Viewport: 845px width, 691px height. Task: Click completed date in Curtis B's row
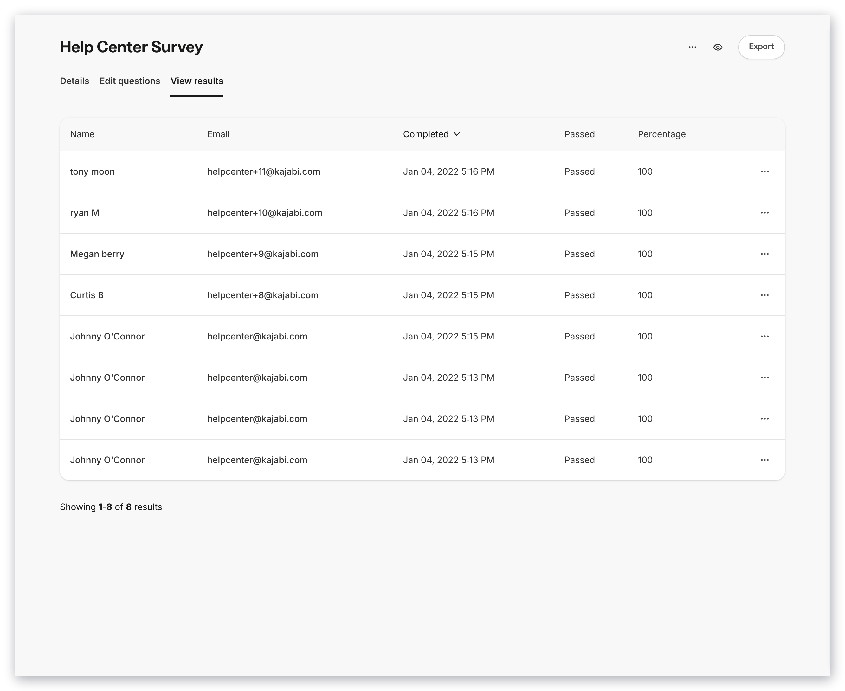[448, 295]
